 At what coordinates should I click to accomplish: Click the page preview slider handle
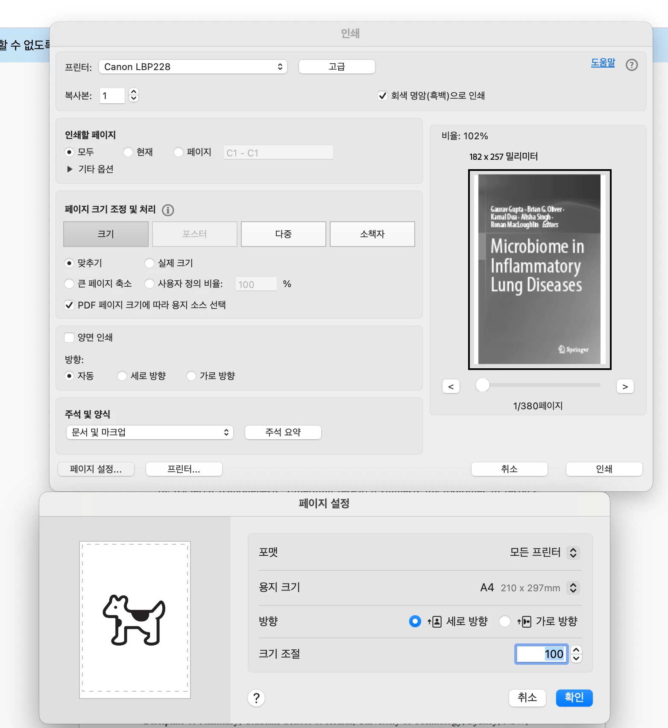click(483, 385)
